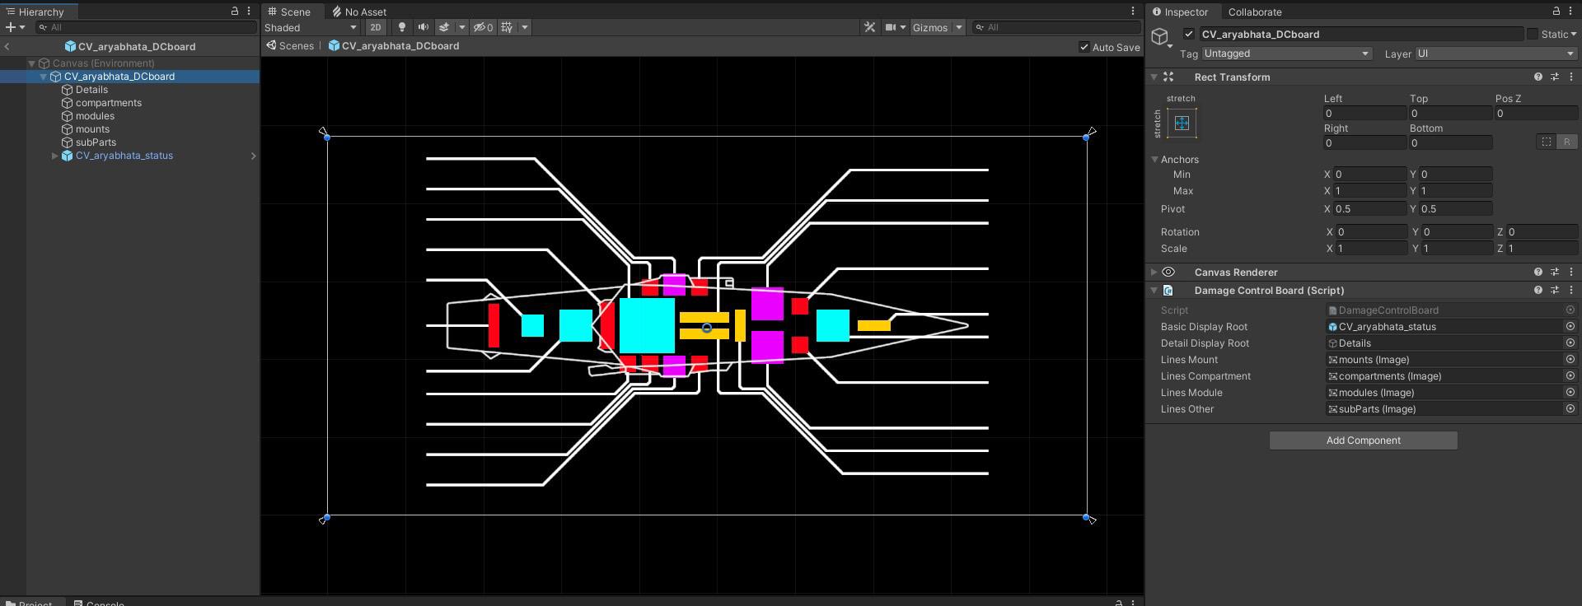Toggle the Static checkbox
1582x606 pixels.
(x=1532, y=34)
